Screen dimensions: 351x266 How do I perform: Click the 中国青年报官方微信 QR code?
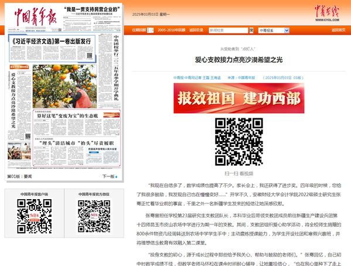[94, 216]
